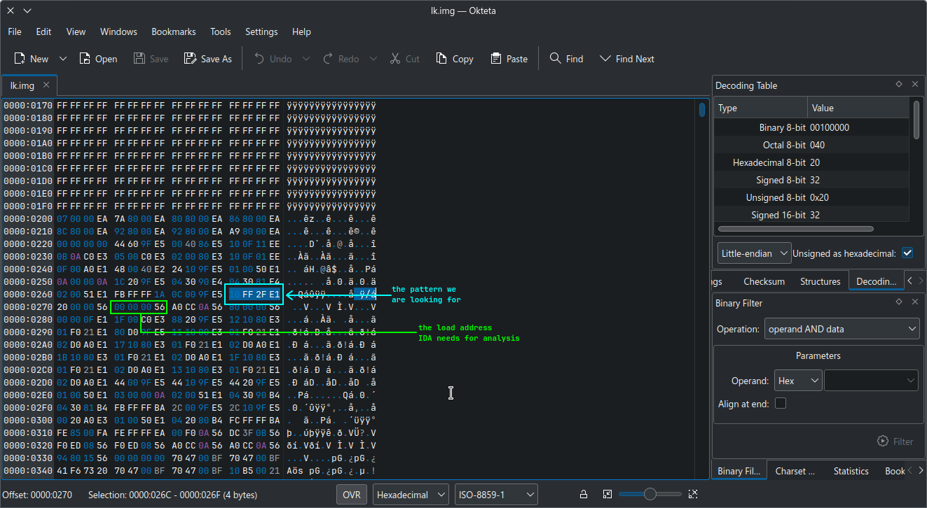This screenshot has height=508, width=927.
Task: Open the Bookmarks menu
Action: coord(174,31)
